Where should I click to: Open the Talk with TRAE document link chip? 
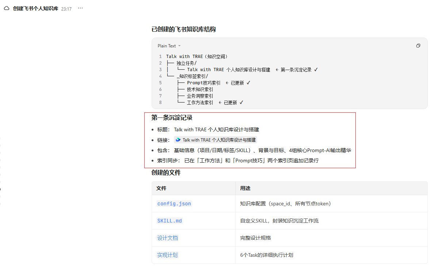point(216,140)
